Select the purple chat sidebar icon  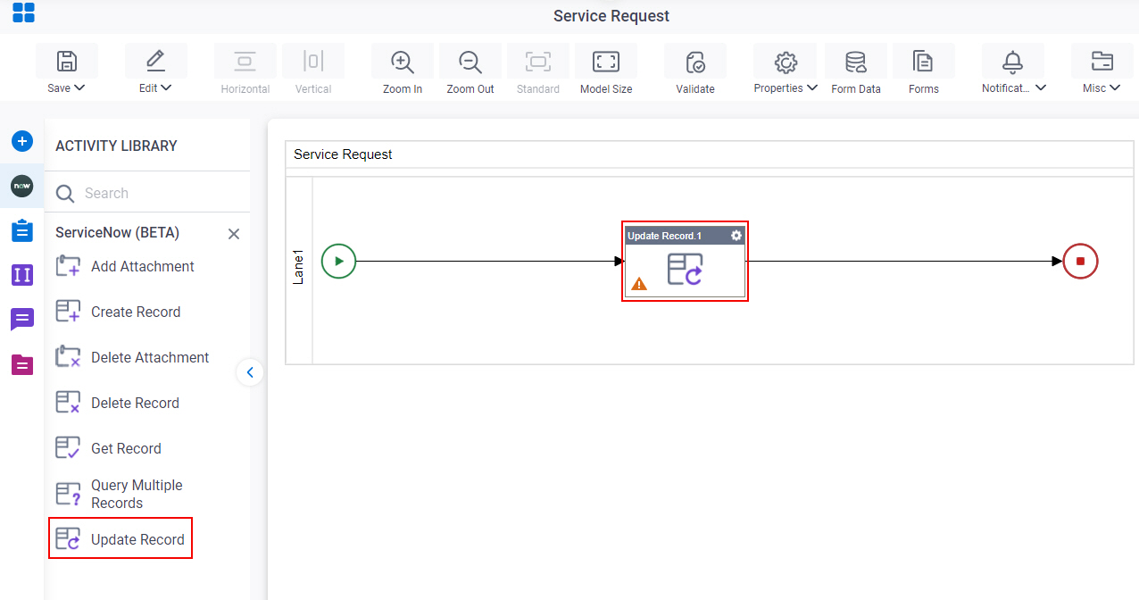[x=22, y=320]
